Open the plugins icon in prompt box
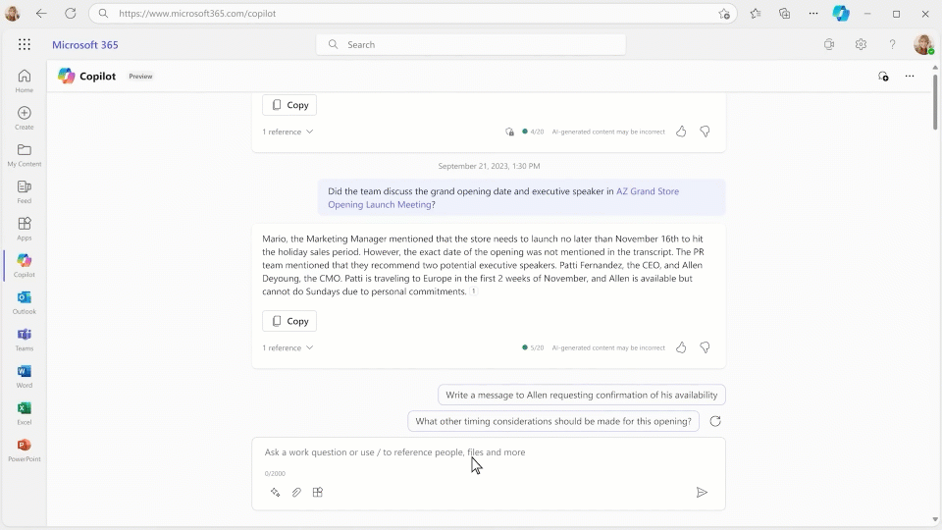 (318, 492)
